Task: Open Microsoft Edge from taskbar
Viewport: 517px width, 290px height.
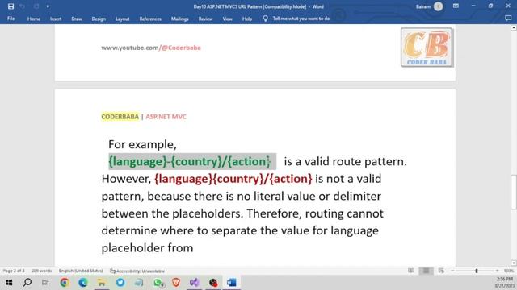Action: pyautogui.click(x=83, y=283)
